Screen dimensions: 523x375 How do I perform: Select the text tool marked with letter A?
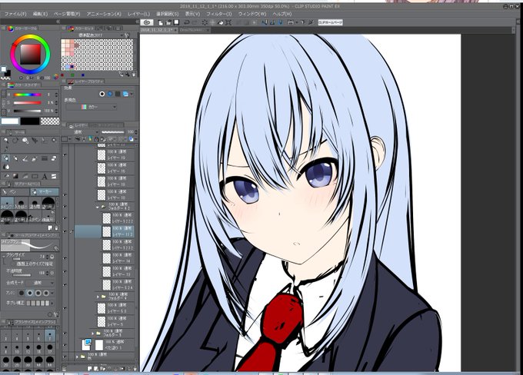coord(45,176)
